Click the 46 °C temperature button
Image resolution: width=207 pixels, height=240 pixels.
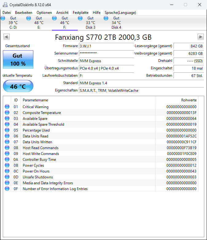pos(18,86)
